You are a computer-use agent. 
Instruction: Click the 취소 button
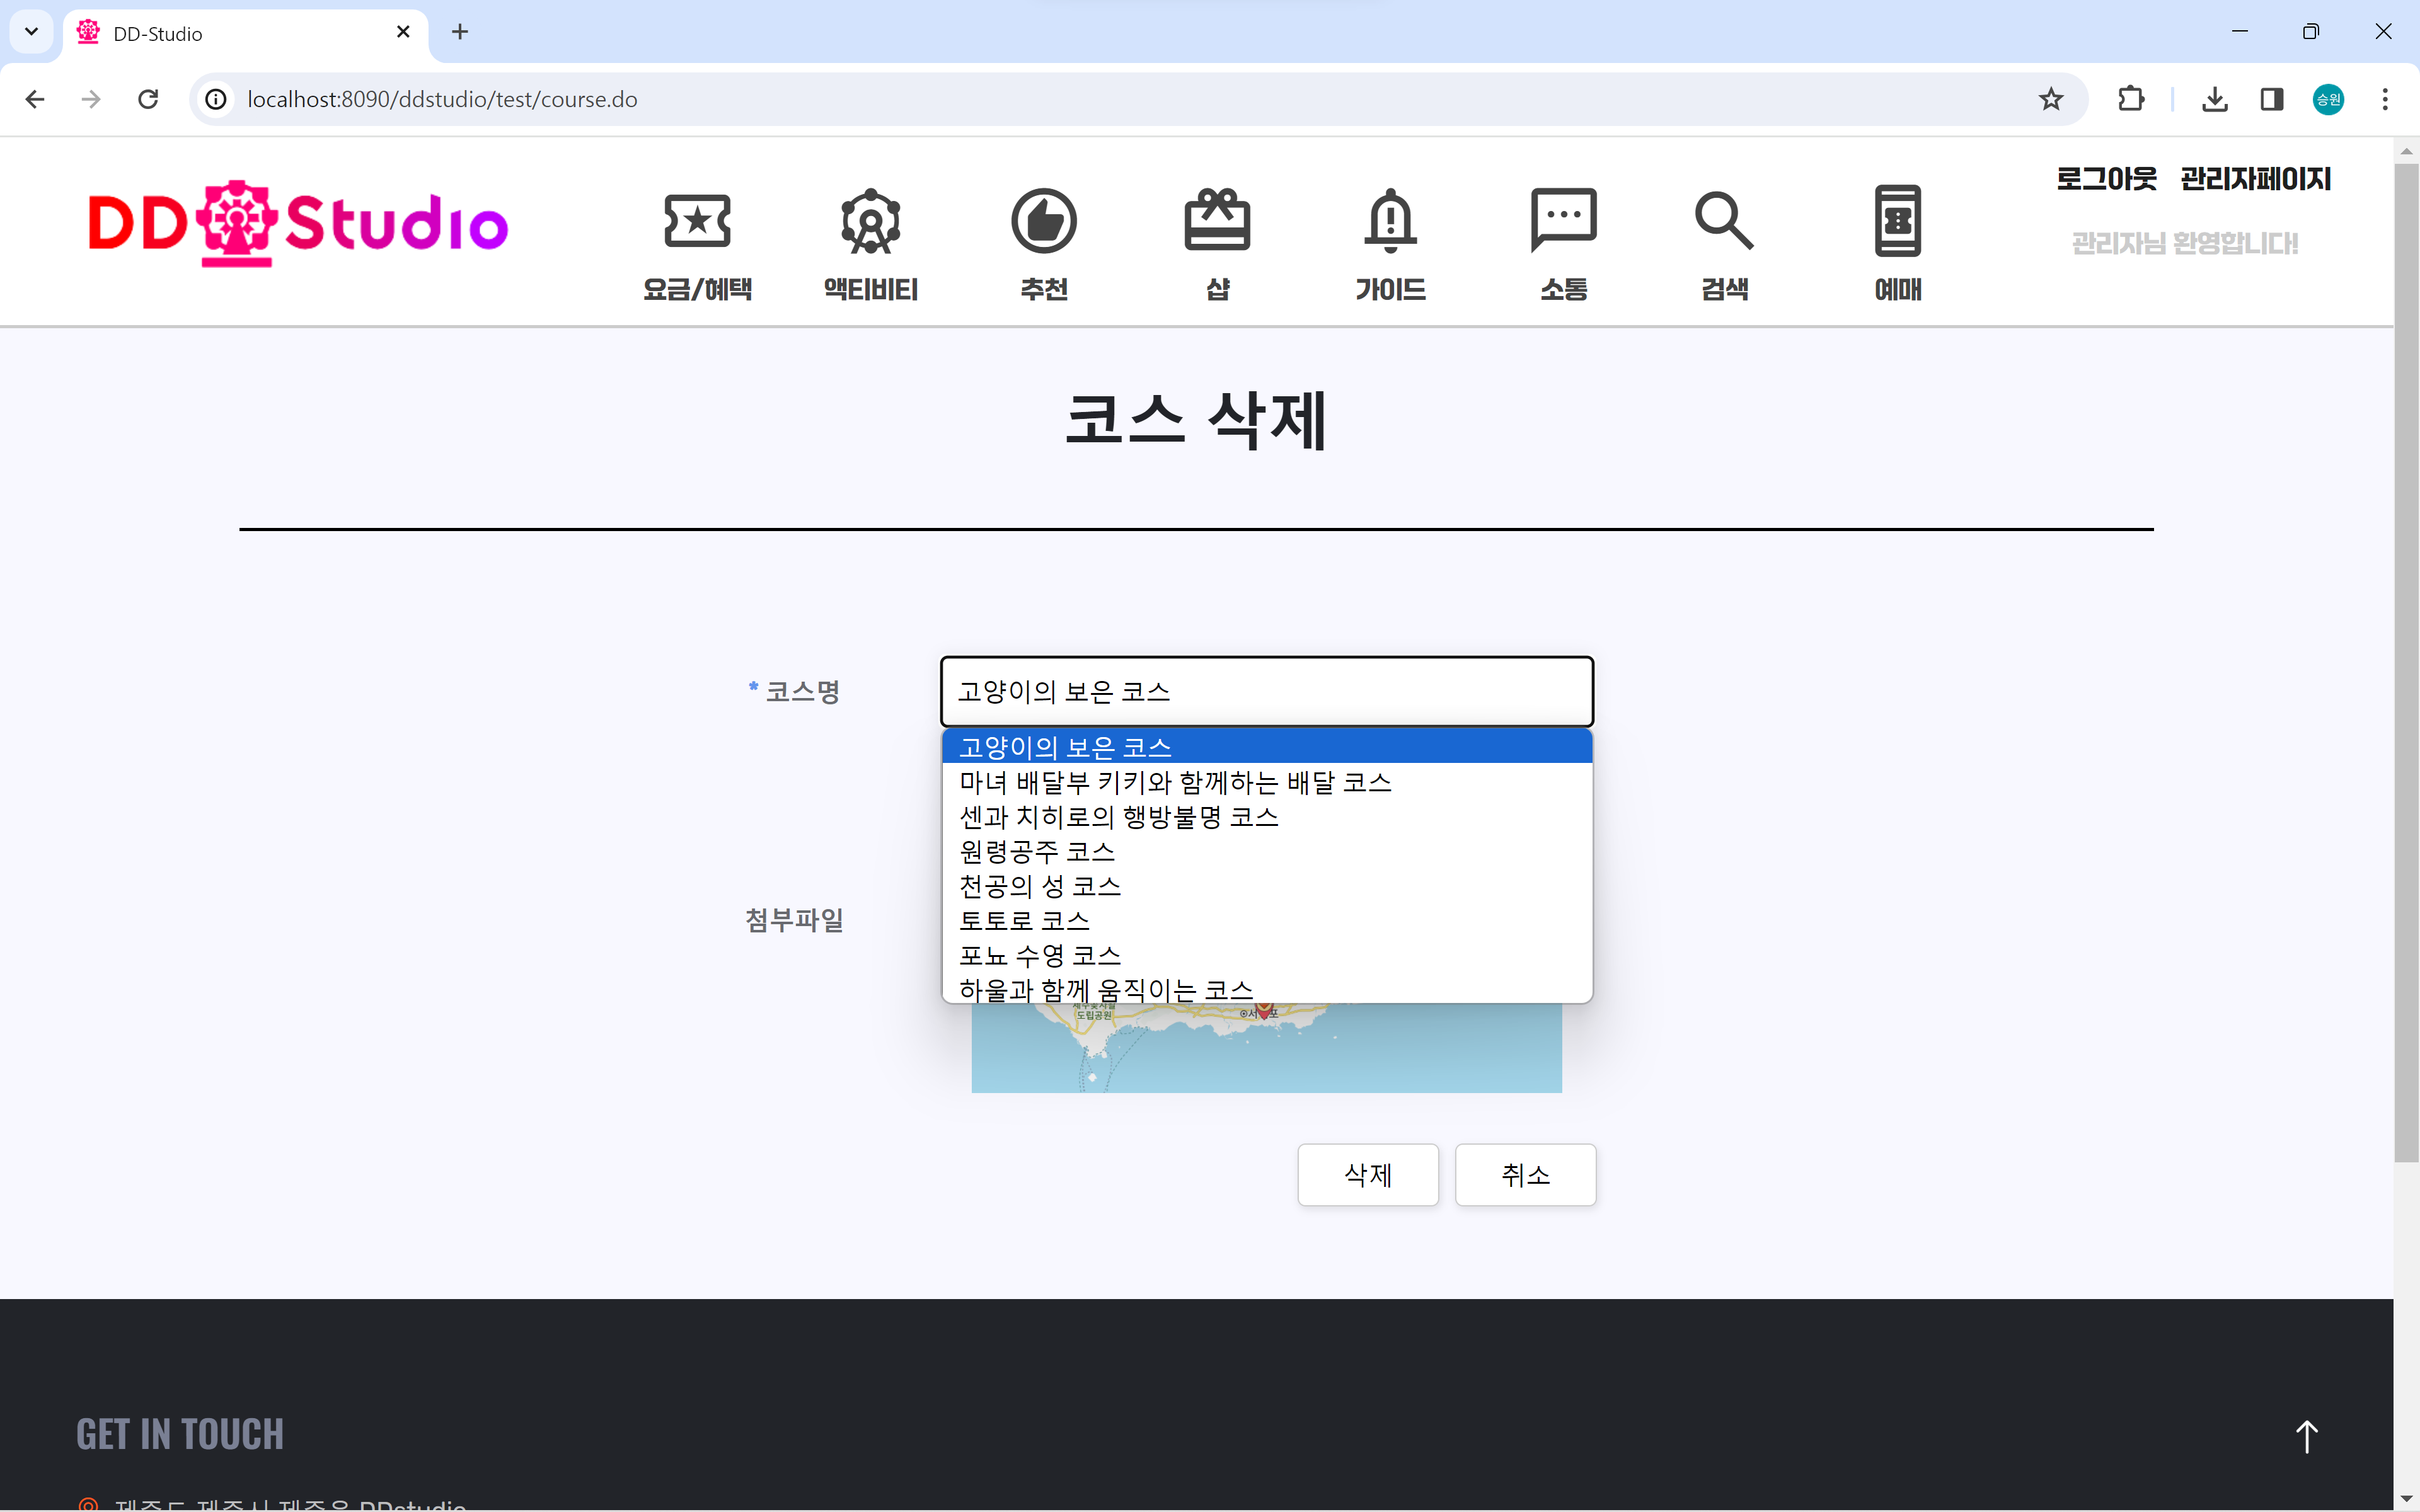click(x=1525, y=1175)
